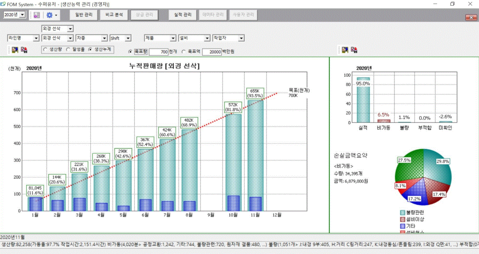The height and width of the screenshot is (254, 479).
Task: Click the second chart copy icon on left toolbar
Action: tap(24, 50)
